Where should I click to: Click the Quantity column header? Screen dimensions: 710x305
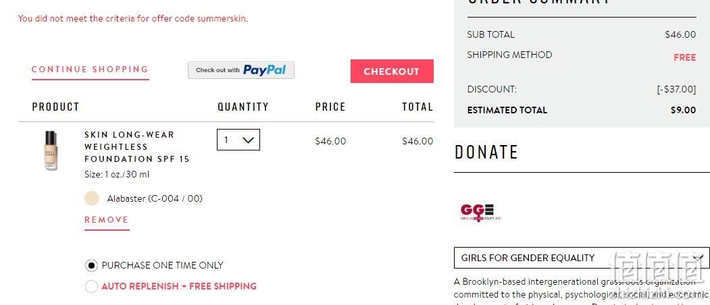click(243, 107)
